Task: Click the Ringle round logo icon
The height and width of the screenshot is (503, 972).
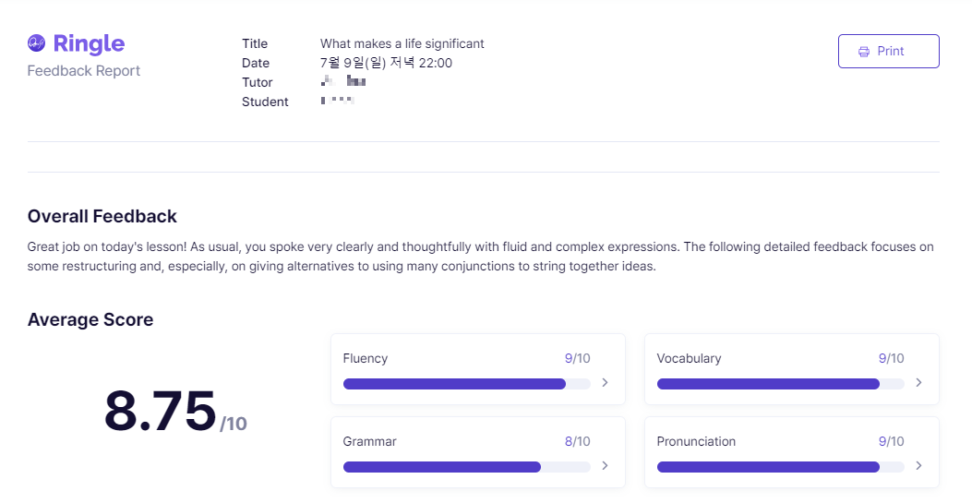Action: point(37,43)
